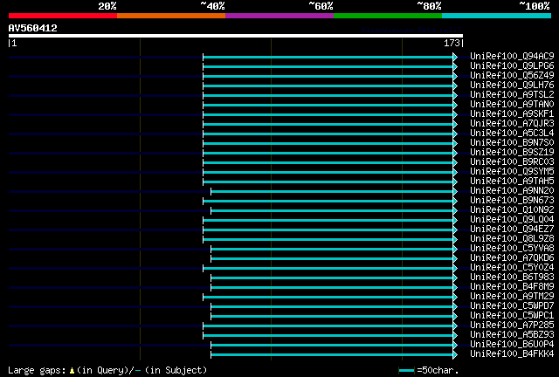The width and height of the screenshot is (559, 377).
Task: Click the yellow query gap marker in legend
Action: 72,371
